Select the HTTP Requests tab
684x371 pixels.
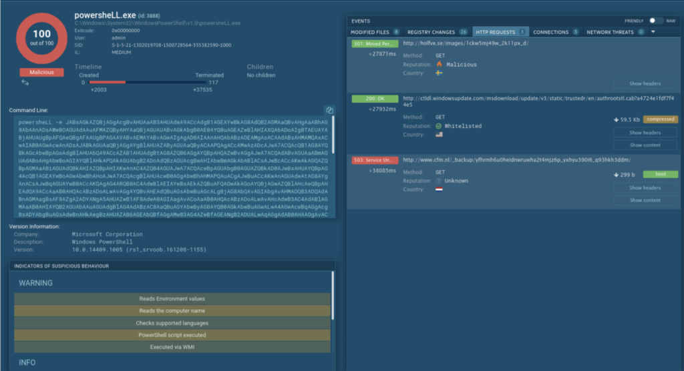[x=500, y=32]
